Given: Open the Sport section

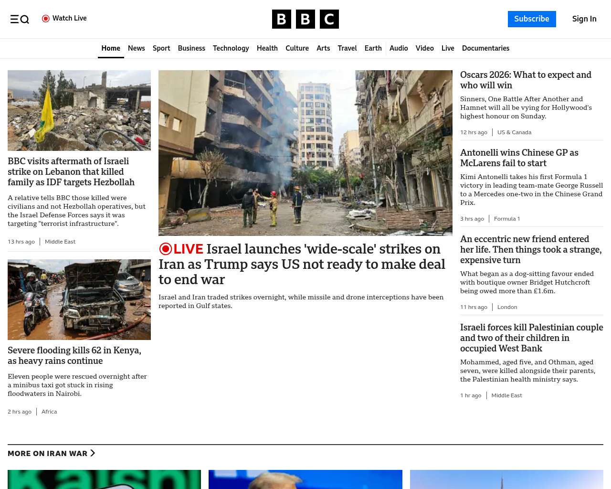Looking at the screenshot, I should coord(161,48).
